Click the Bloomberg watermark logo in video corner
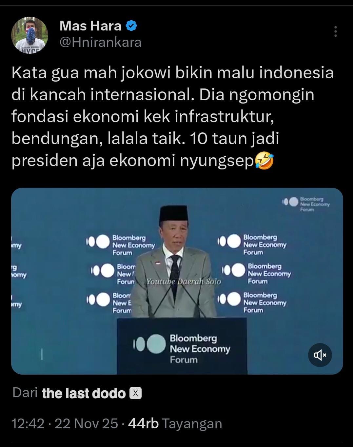This screenshot has width=353, height=447. (306, 204)
